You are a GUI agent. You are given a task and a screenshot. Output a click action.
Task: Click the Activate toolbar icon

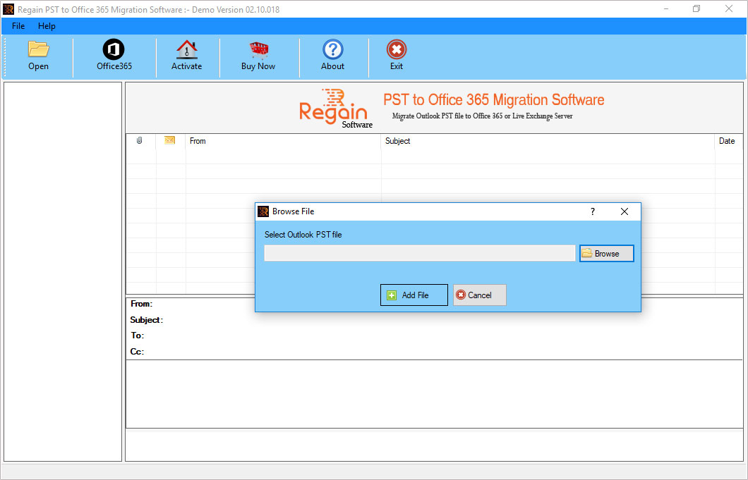coord(187,51)
